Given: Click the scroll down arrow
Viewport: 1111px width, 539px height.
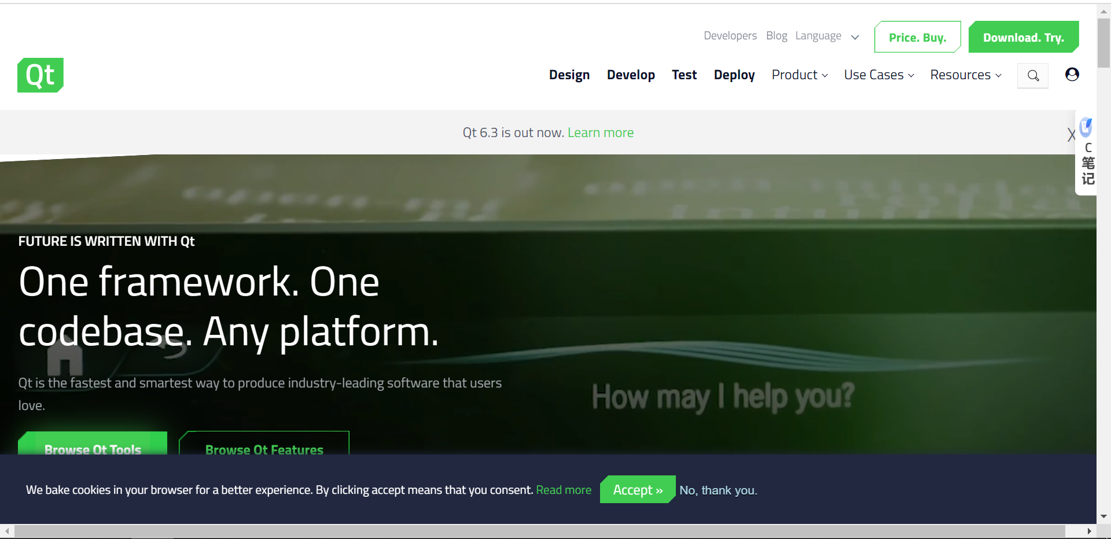Looking at the screenshot, I should click(1103, 516).
